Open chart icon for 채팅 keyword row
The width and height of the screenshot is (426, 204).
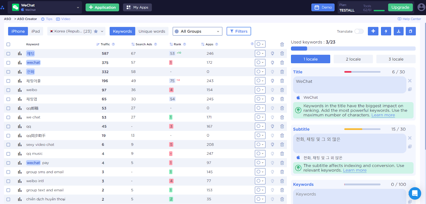20,54
